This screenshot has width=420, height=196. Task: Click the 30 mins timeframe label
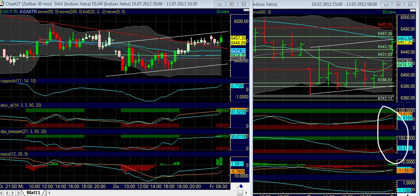(x=222, y=12)
